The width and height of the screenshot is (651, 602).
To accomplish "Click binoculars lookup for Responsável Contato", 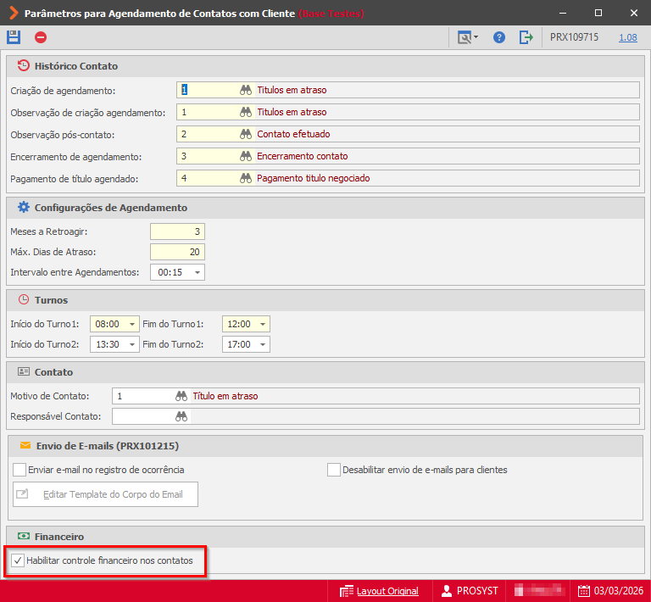I will [181, 416].
